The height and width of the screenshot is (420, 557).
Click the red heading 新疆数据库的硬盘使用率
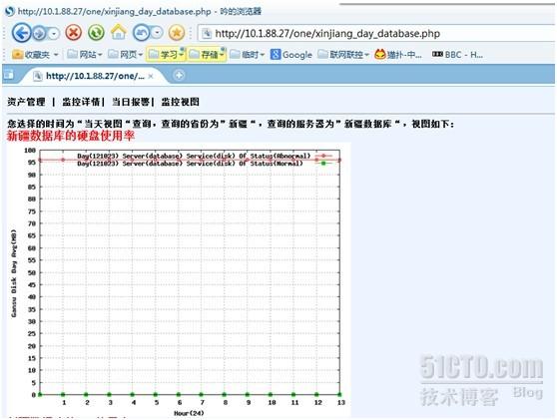(x=71, y=136)
